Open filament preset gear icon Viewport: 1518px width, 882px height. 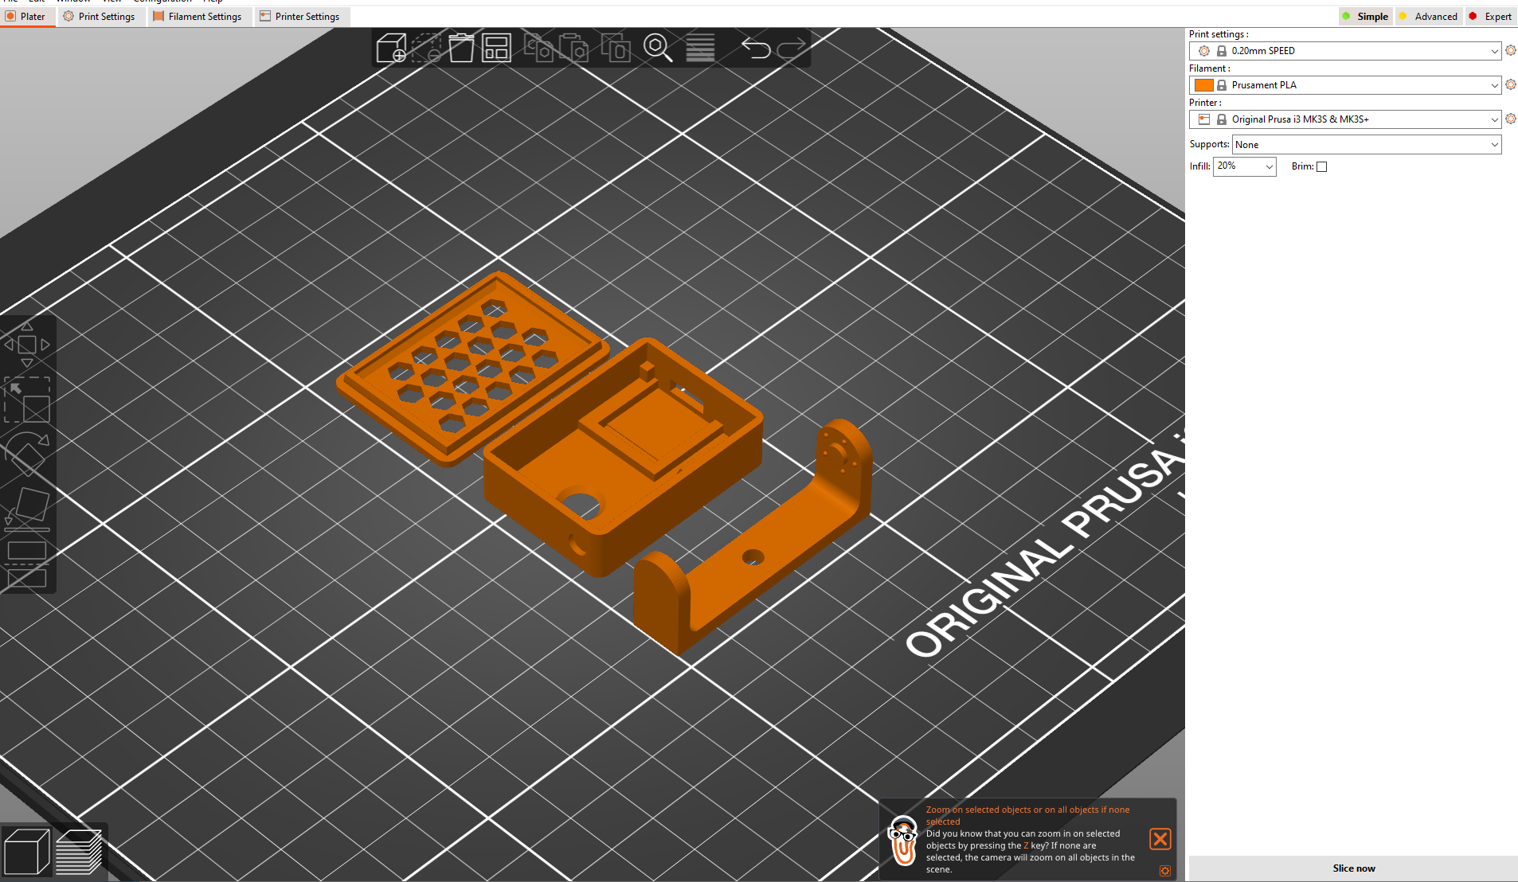[1511, 84]
